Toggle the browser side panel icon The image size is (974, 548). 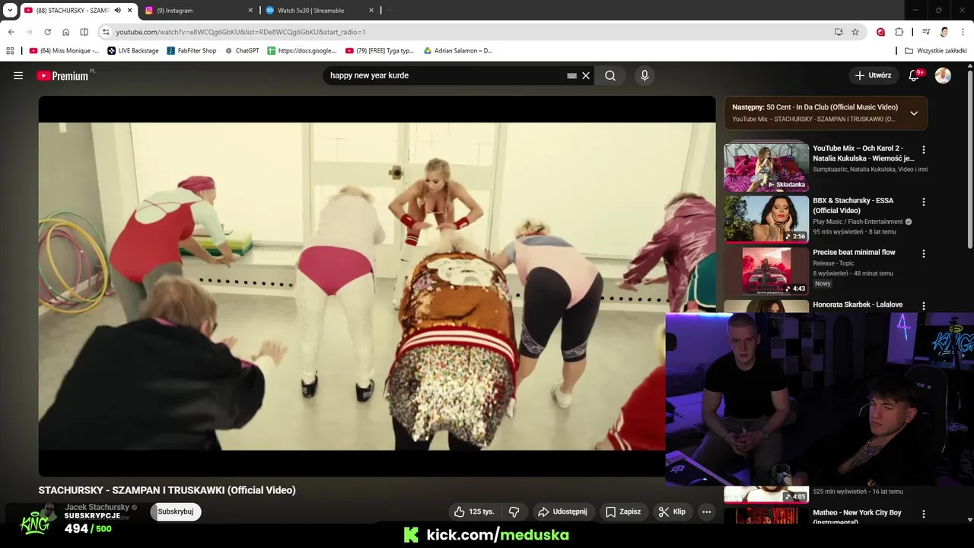[x=84, y=32]
